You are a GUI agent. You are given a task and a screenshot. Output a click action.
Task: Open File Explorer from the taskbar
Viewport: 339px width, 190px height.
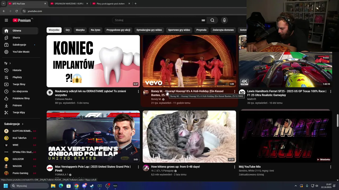53,186
